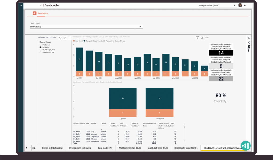The width and height of the screenshot is (273, 160).
Task: Select US_Chicago_WP dispatch group
Action: tap(41, 52)
